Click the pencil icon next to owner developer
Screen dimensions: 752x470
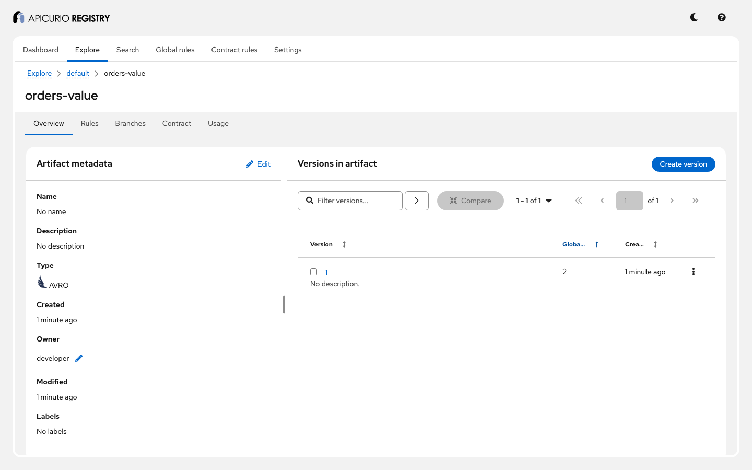click(x=79, y=358)
